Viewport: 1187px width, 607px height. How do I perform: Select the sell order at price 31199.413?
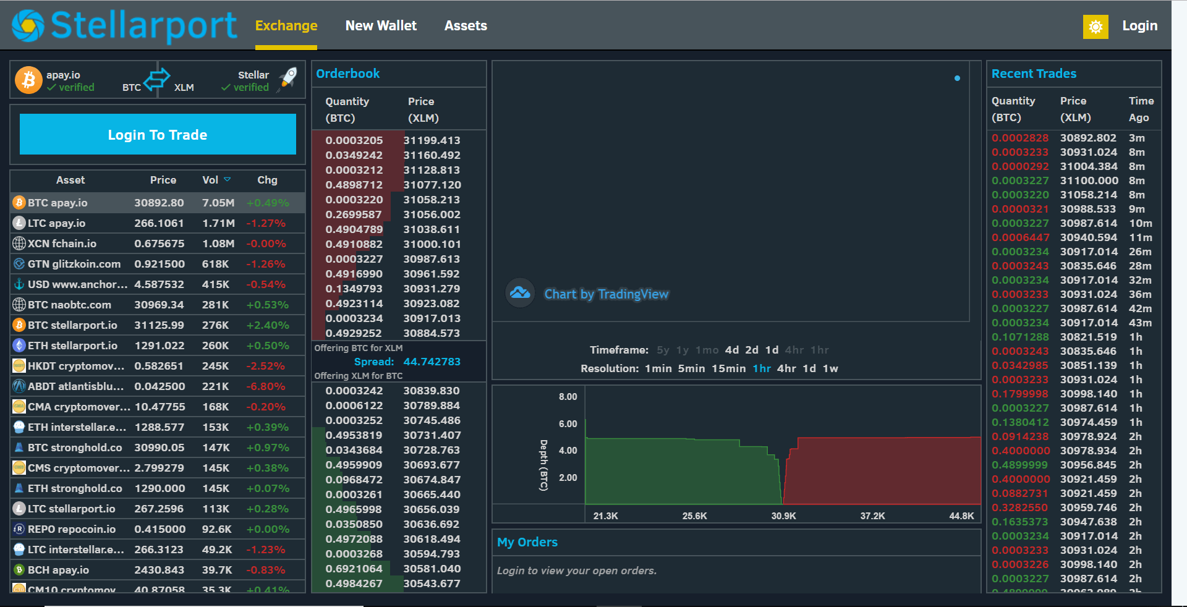pyautogui.click(x=399, y=140)
